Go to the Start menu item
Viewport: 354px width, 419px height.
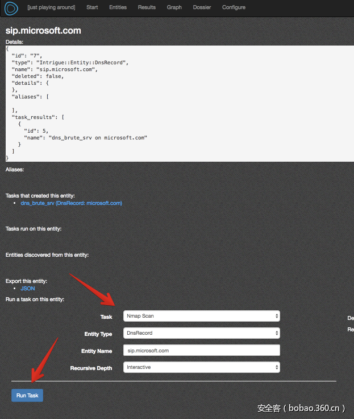(x=92, y=7)
